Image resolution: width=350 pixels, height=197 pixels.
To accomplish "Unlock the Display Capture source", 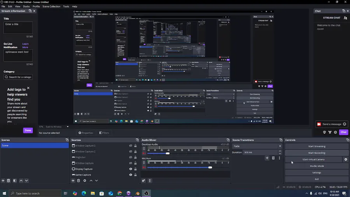I will coord(135,169).
